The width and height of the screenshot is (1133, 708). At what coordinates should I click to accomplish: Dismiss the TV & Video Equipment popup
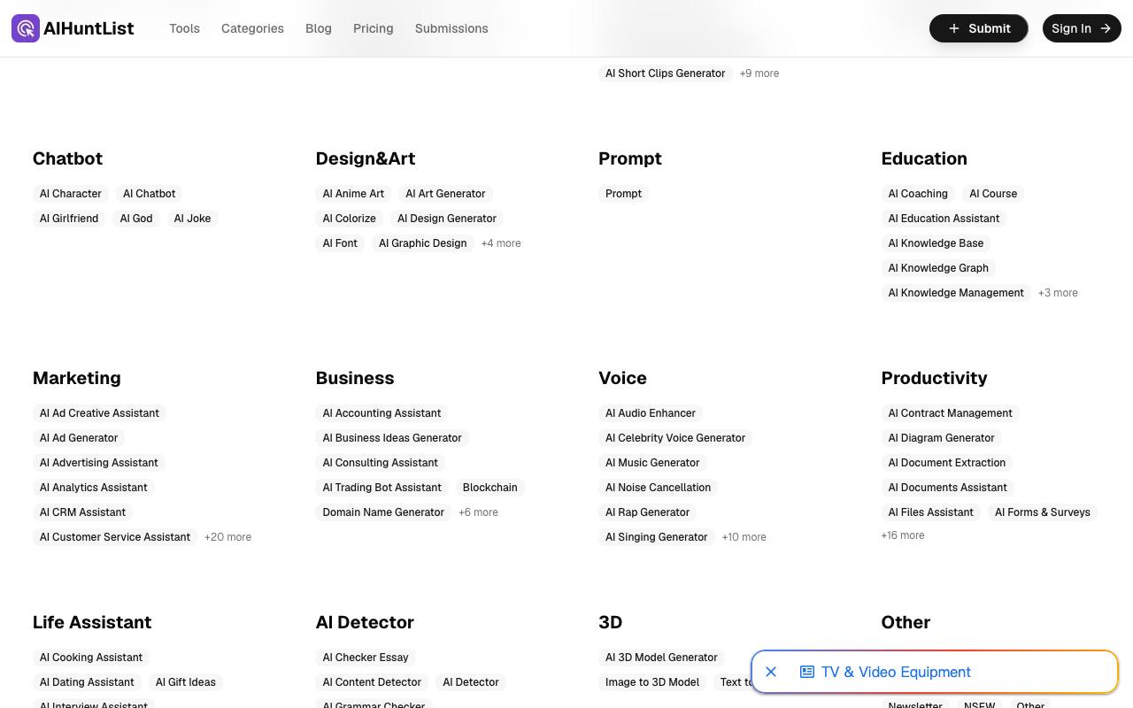point(771,673)
